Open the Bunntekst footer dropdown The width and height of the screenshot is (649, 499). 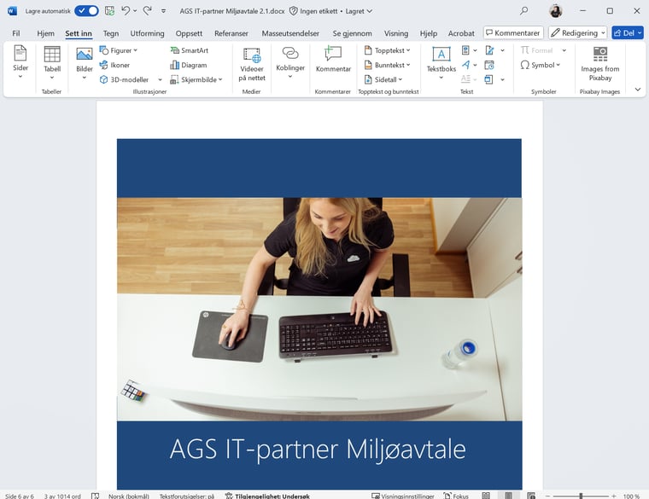(388, 66)
